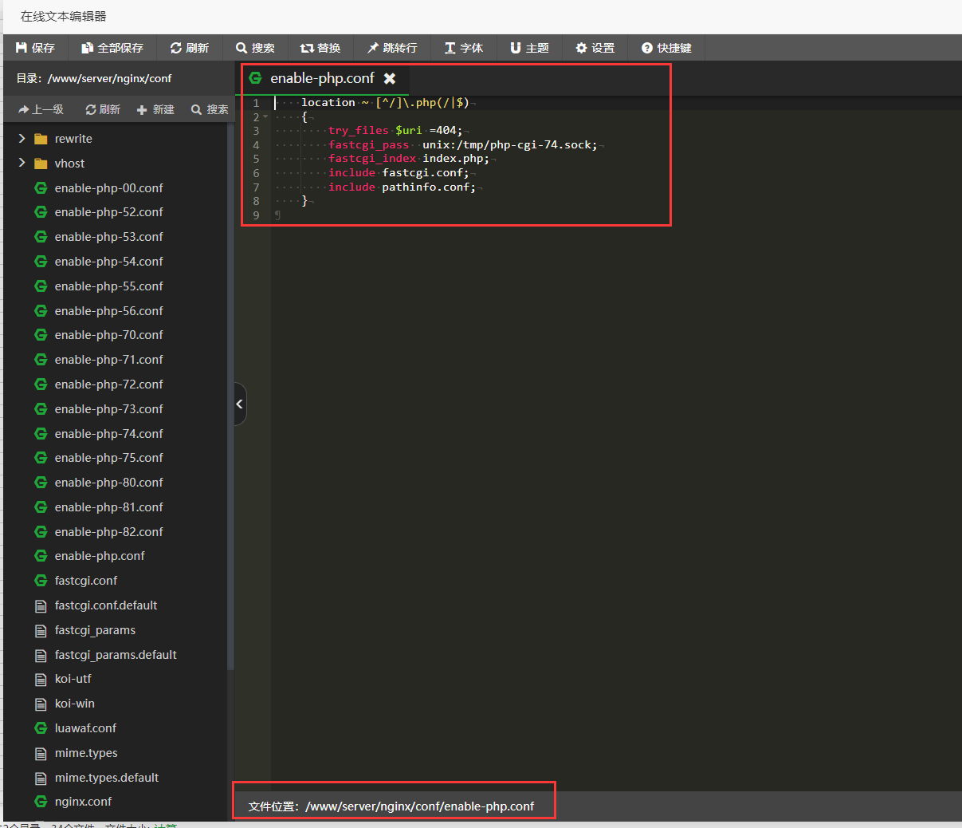
Task: Open enable-php-82.conf file
Action: coord(109,532)
